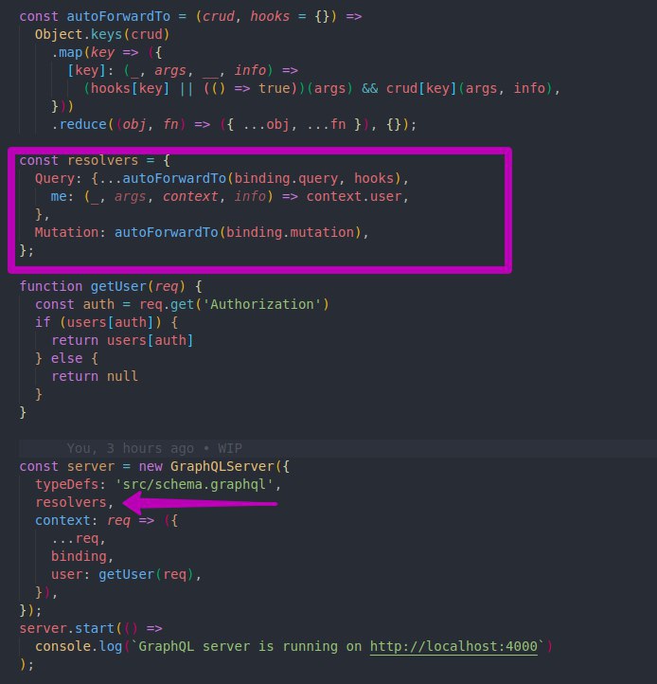Click 'return users[auth]' statement
Image resolution: width=657 pixels, height=684 pixels.
tap(122, 340)
